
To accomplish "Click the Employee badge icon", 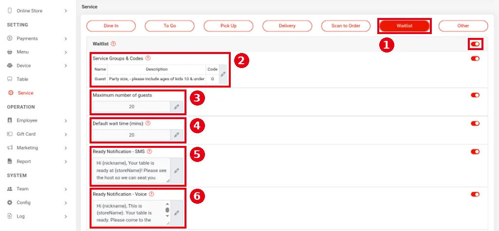I will coord(10,121).
